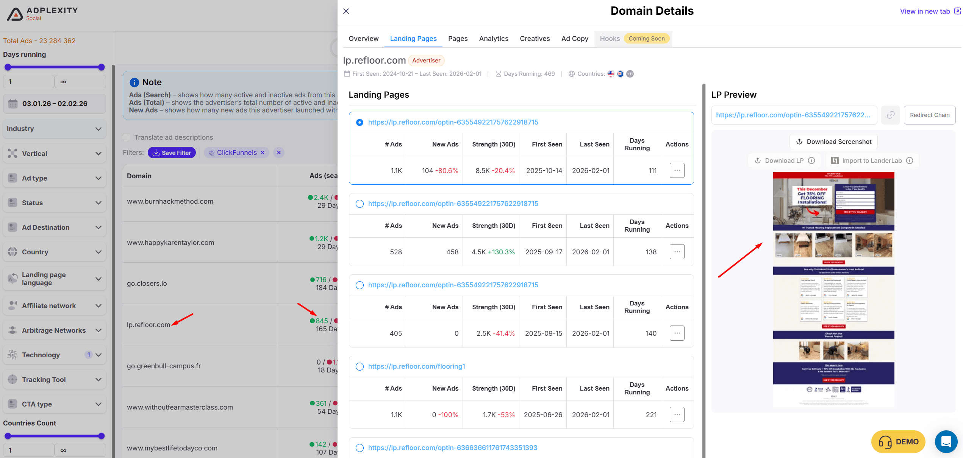Remove the ClickFunnels filter chip
Screen dimensions: 963x458
[262, 153]
